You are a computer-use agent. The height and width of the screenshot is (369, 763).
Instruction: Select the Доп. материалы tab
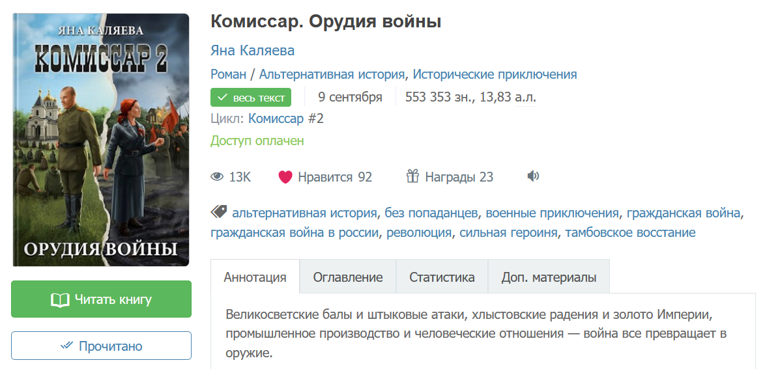tap(549, 277)
